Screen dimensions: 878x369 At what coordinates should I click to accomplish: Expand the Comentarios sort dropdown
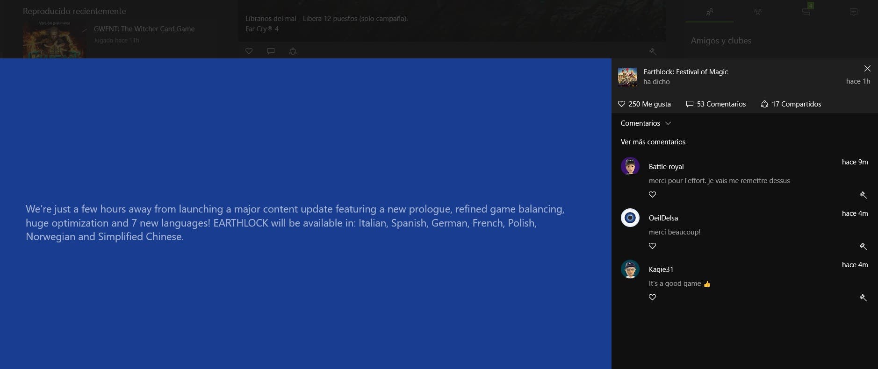pos(646,123)
